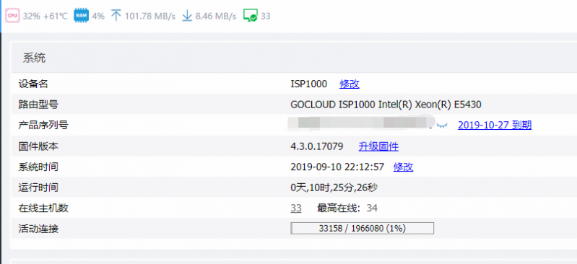This screenshot has width=577, height=264.
Task: Click the 升级固件 link
Action: click(378, 146)
